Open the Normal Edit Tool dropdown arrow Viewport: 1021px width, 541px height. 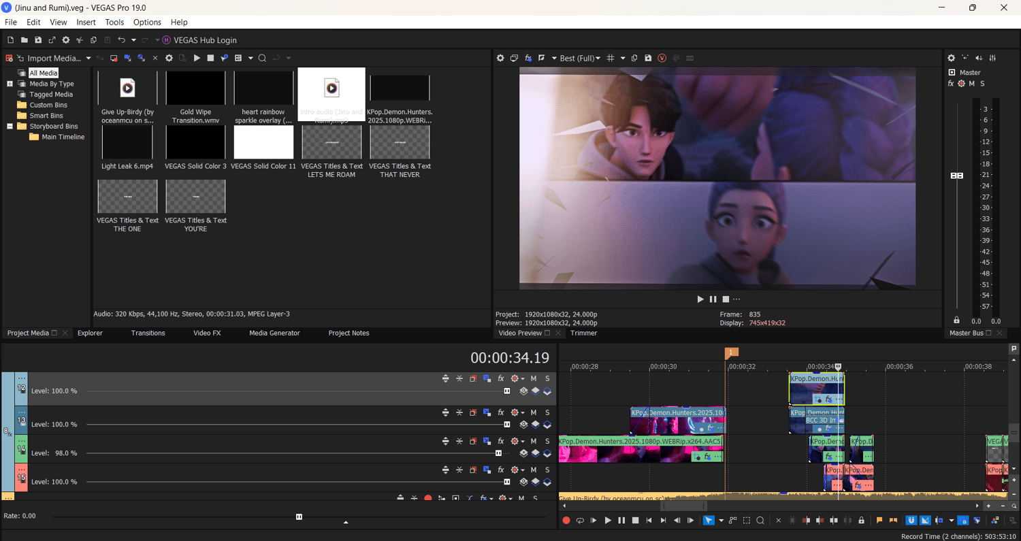(721, 521)
